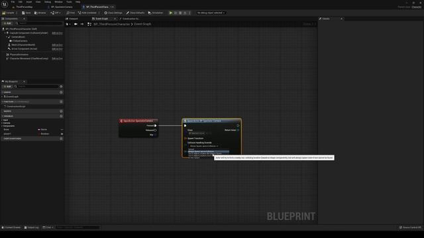The image size is (424, 238).
Task: Select highlighted Always Spawn, Ignore Collisions option
Action: (x=208, y=151)
